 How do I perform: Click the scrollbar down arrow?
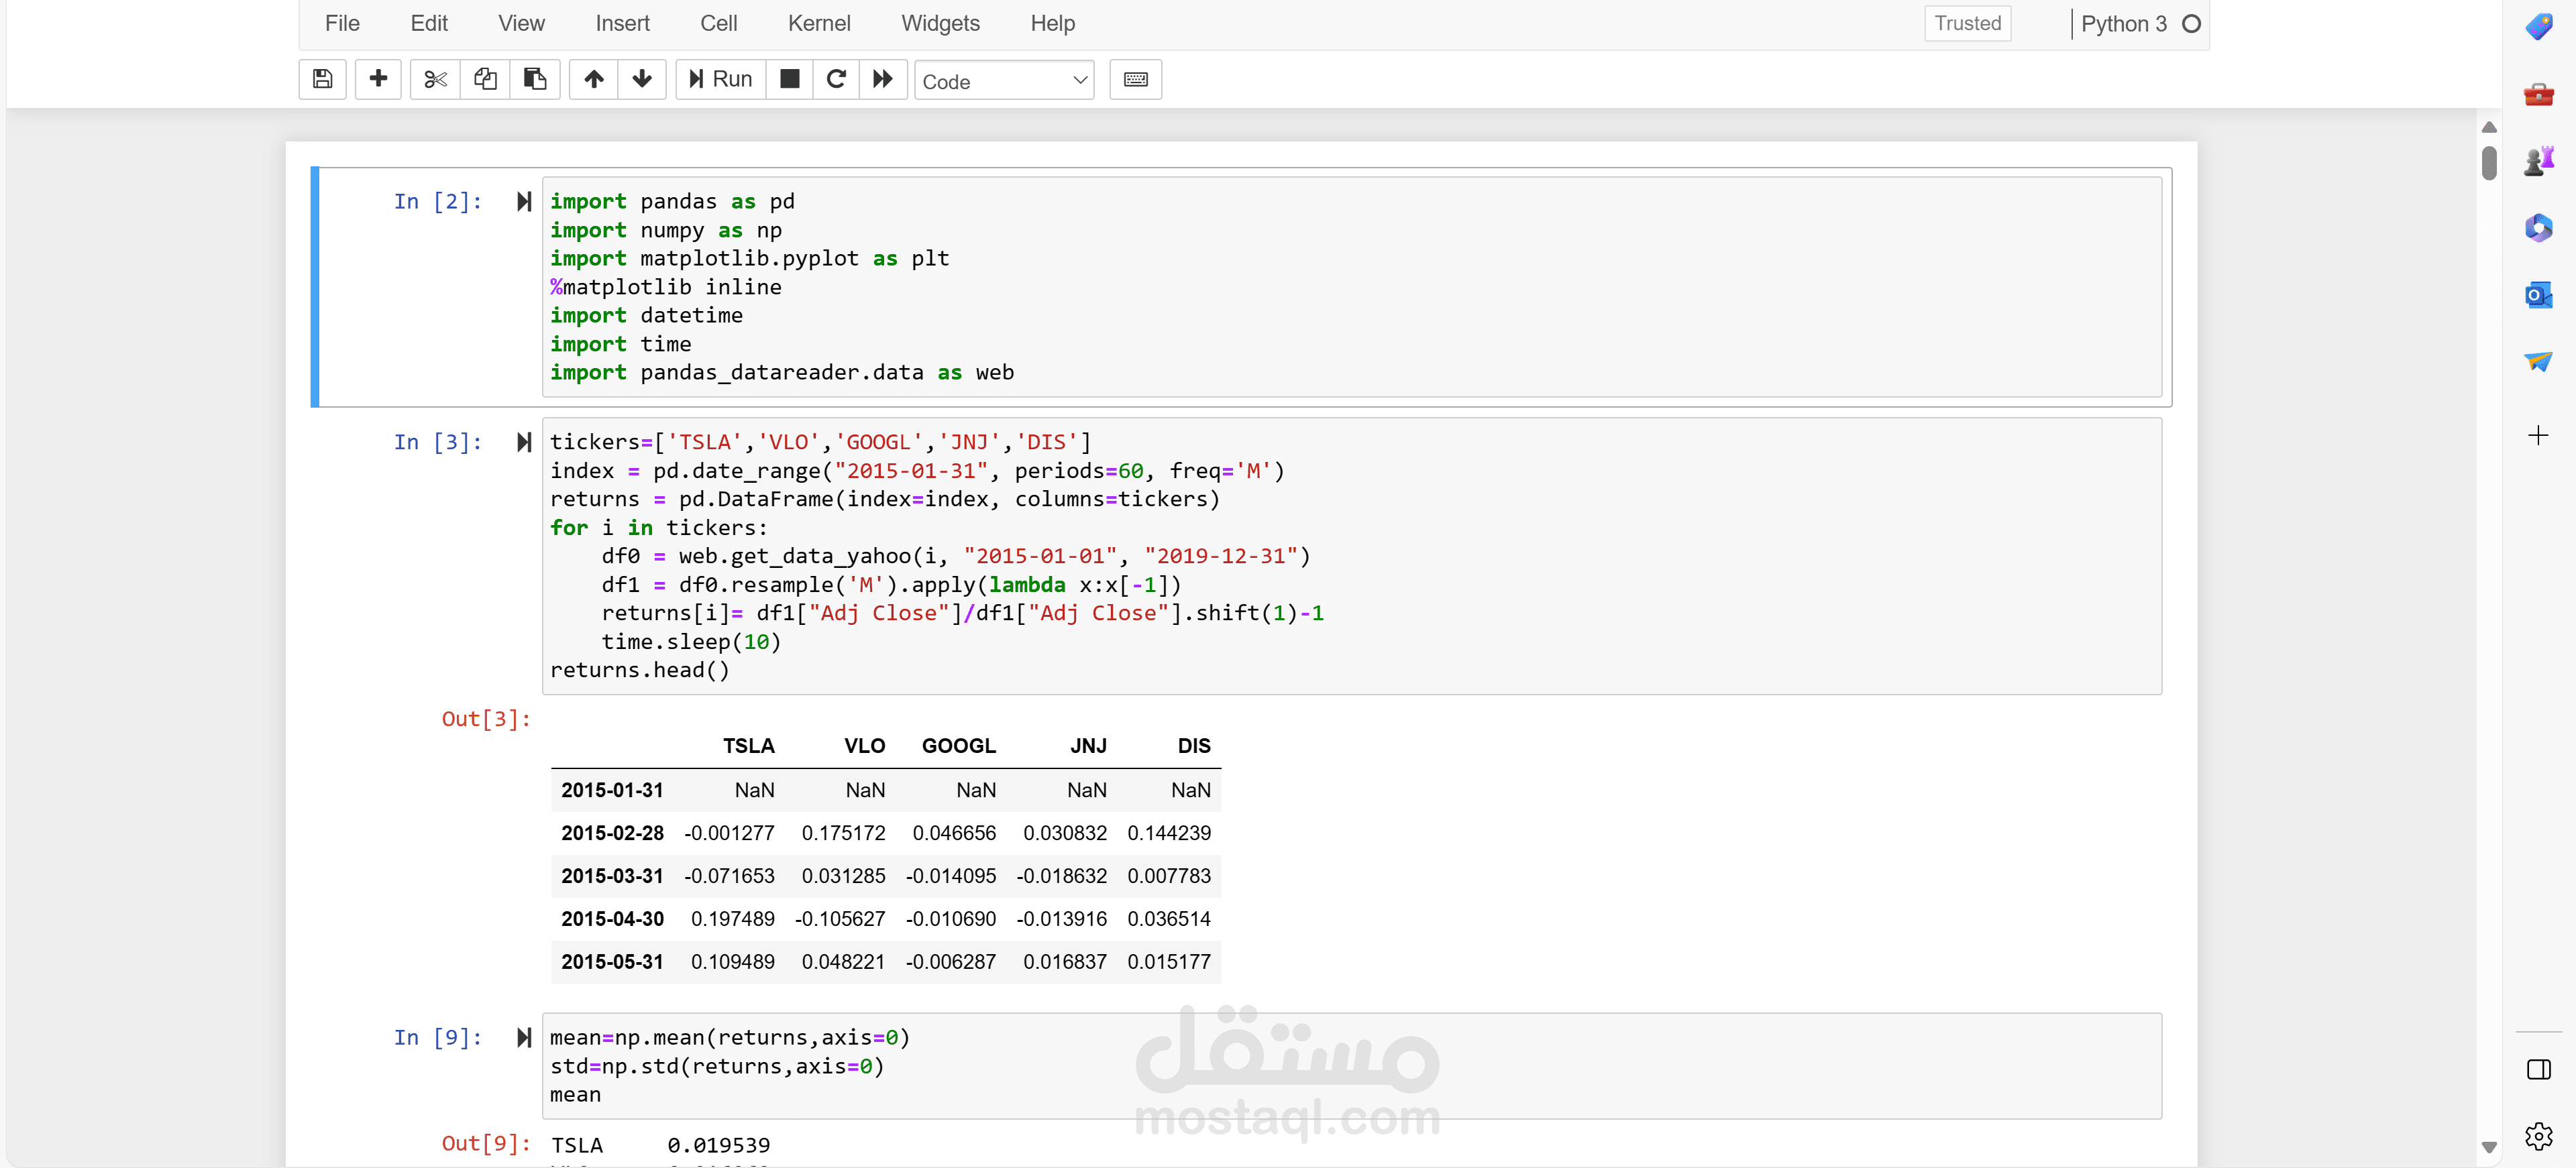pyautogui.click(x=2489, y=1147)
